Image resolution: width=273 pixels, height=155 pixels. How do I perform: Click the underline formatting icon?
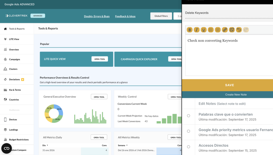(204, 30)
